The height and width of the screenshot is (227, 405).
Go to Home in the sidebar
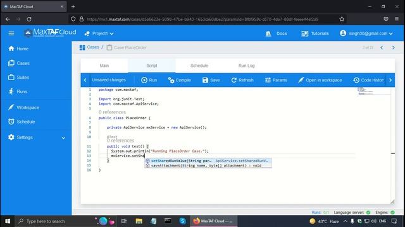pos(18,49)
